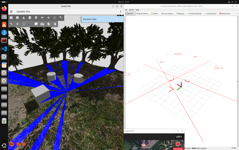This screenshot has height=150, width=239.
Task: Step the simulation forward
Action: click(x=18, y=144)
